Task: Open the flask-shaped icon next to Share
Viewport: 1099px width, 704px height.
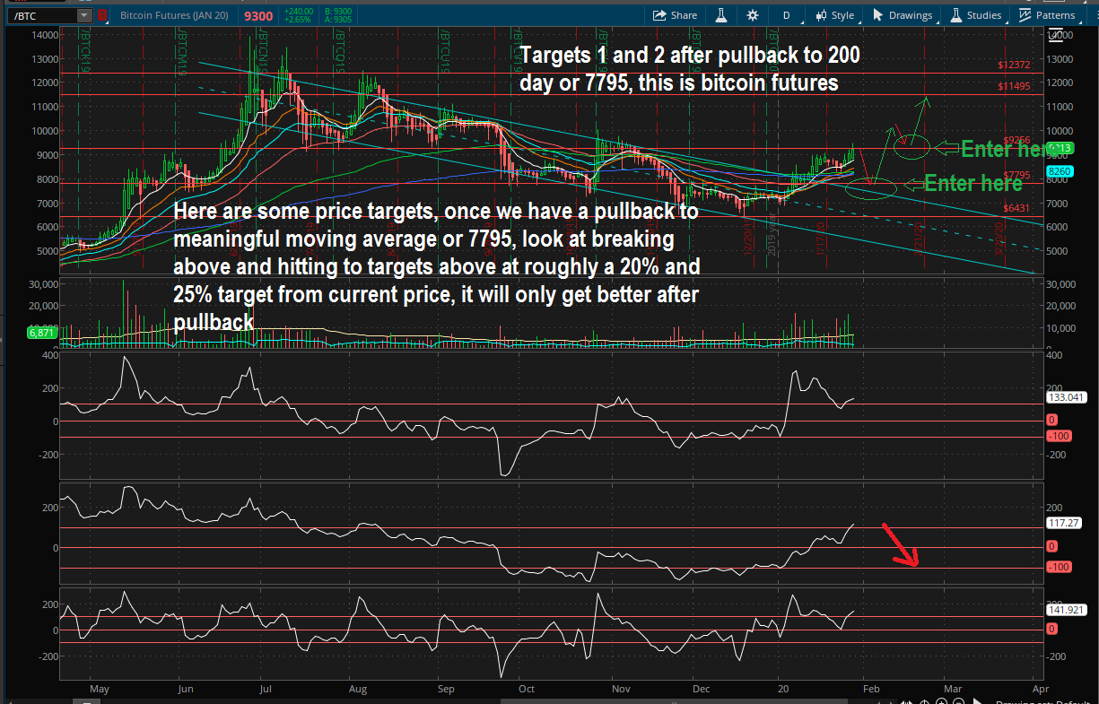Action: click(x=720, y=15)
